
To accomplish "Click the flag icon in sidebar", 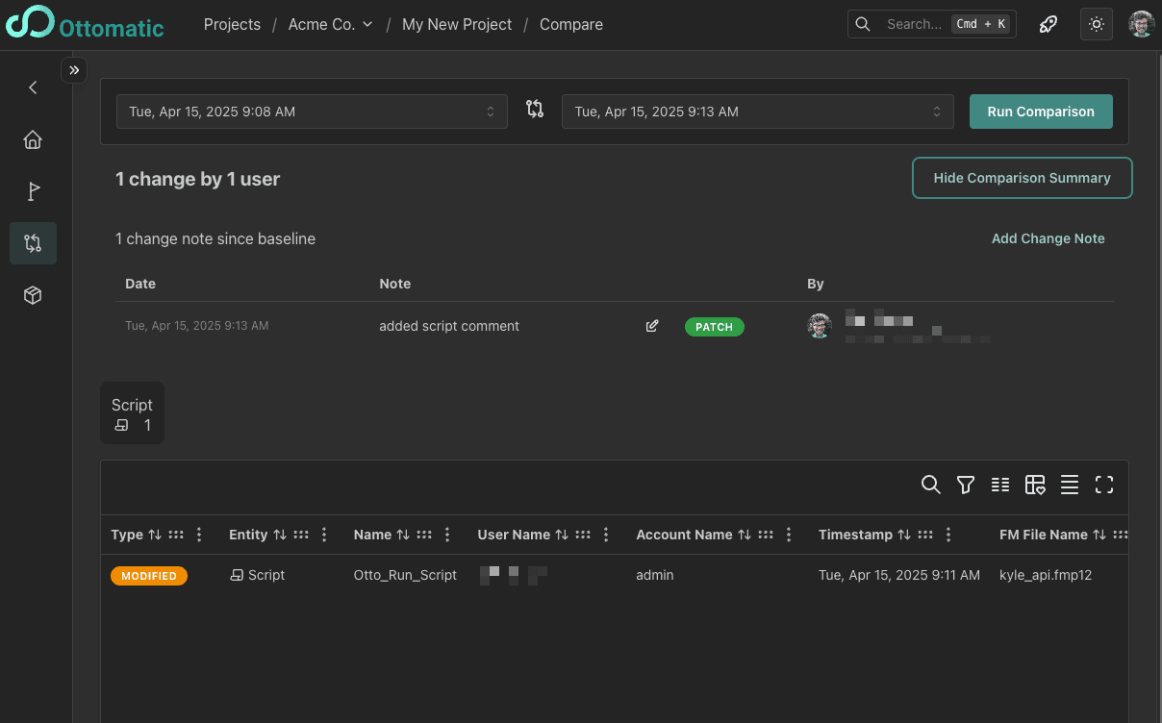I will [33, 192].
